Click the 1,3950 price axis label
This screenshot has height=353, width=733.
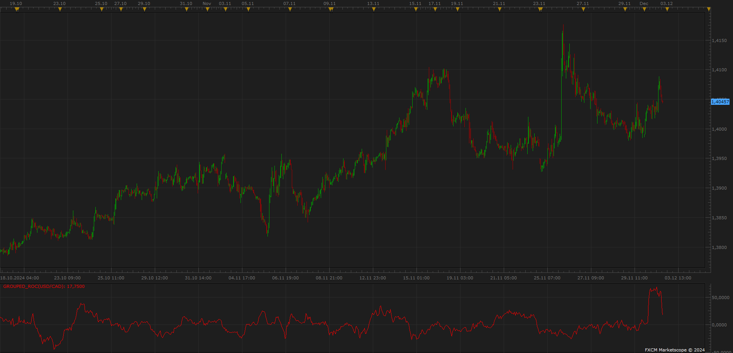pos(719,158)
